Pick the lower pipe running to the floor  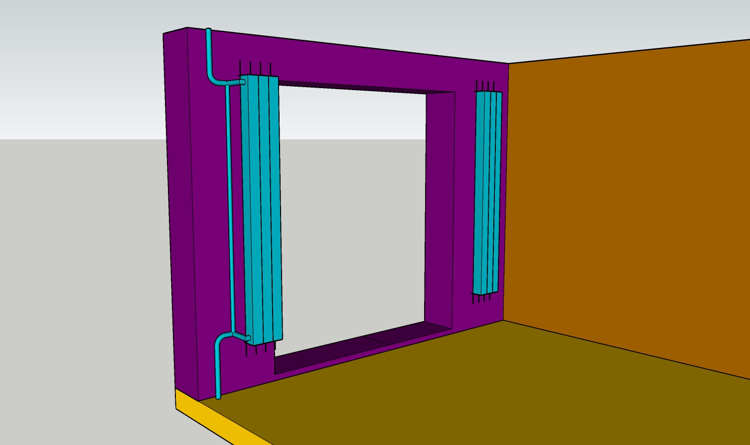click(x=218, y=368)
